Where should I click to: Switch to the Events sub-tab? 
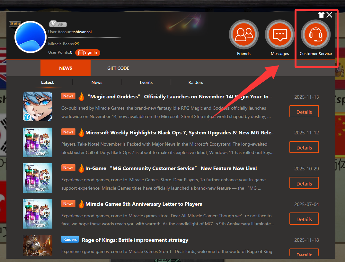click(x=146, y=82)
